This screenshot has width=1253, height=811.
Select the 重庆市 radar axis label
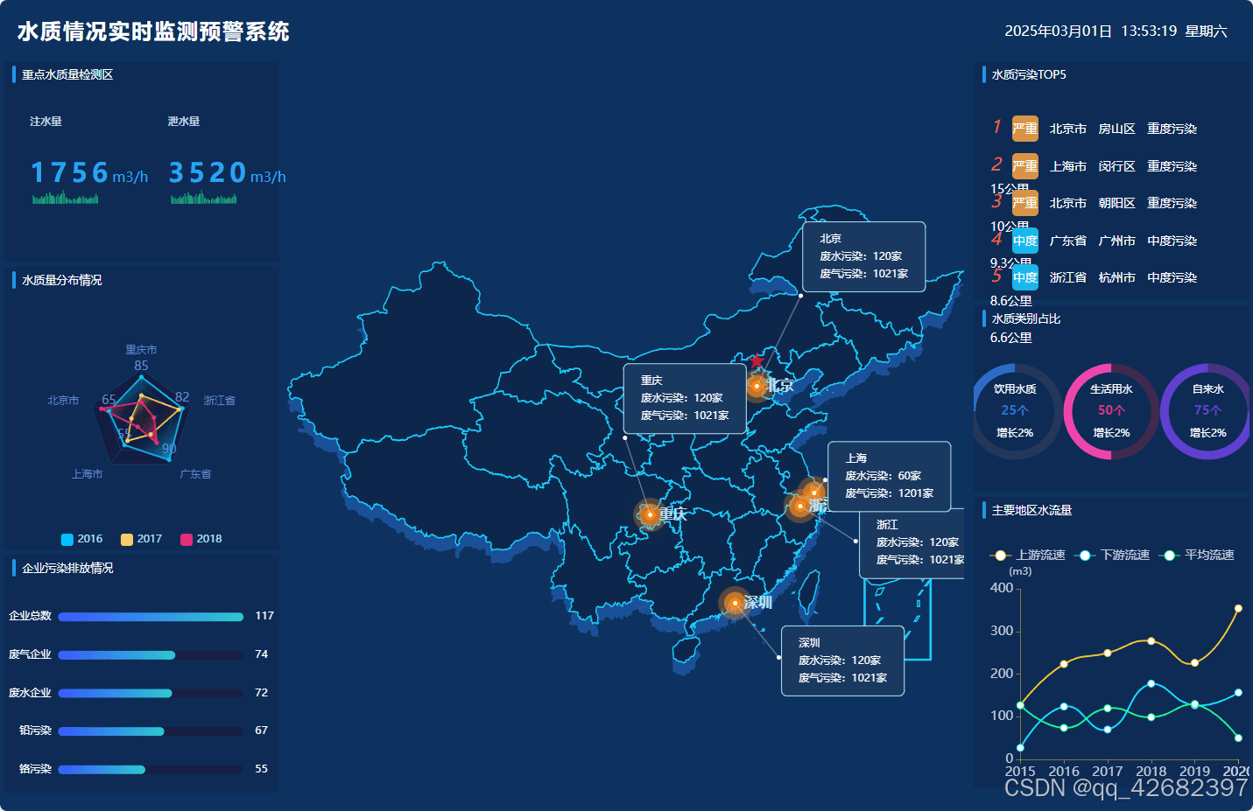141,350
